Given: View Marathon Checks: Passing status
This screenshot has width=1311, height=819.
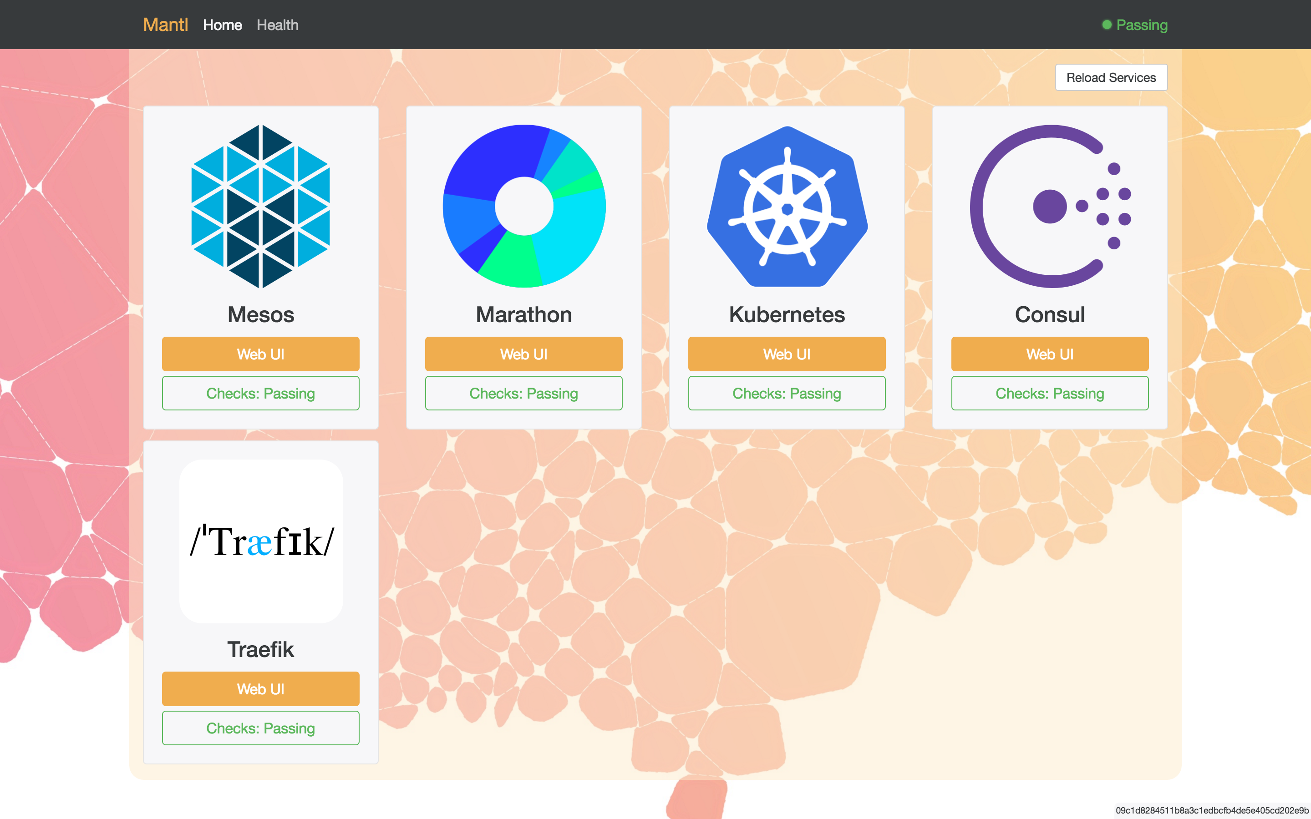Looking at the screenshot, I should (x=524, y=393).
